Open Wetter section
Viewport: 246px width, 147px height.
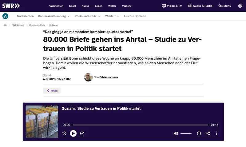pos(112,6)
